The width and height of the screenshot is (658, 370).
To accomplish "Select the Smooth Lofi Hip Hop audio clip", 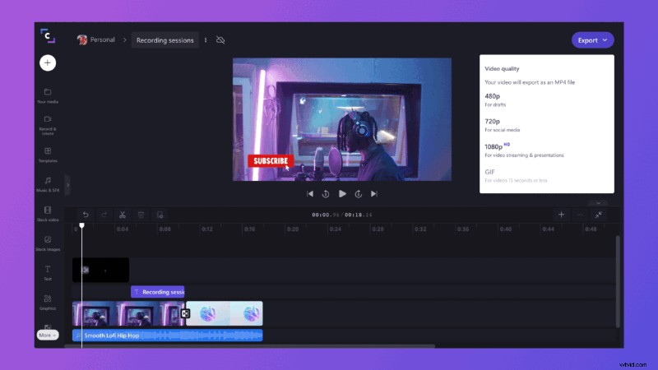I will [x=168, y=335].
